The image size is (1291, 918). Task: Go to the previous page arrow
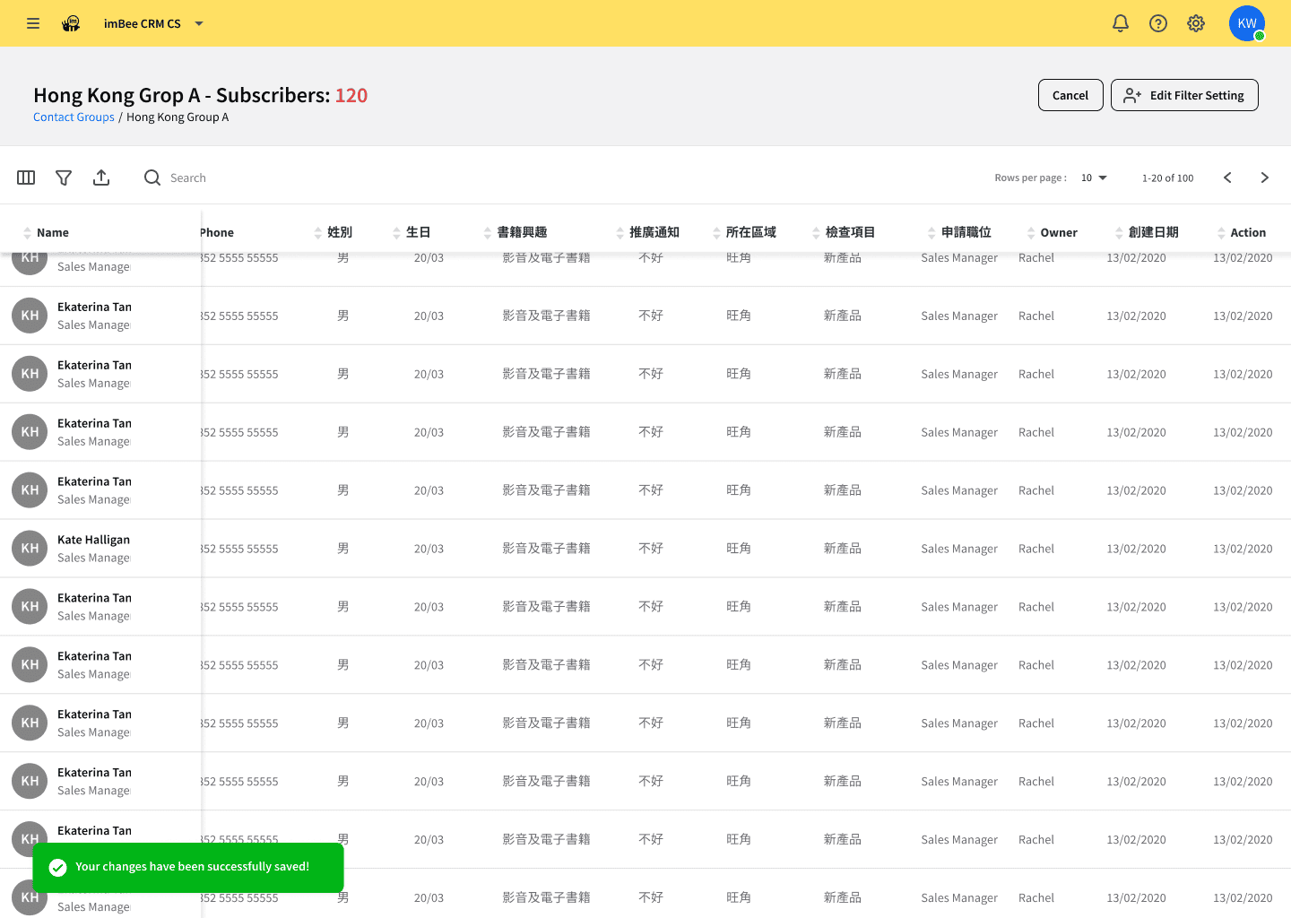tap(1227, 178)
